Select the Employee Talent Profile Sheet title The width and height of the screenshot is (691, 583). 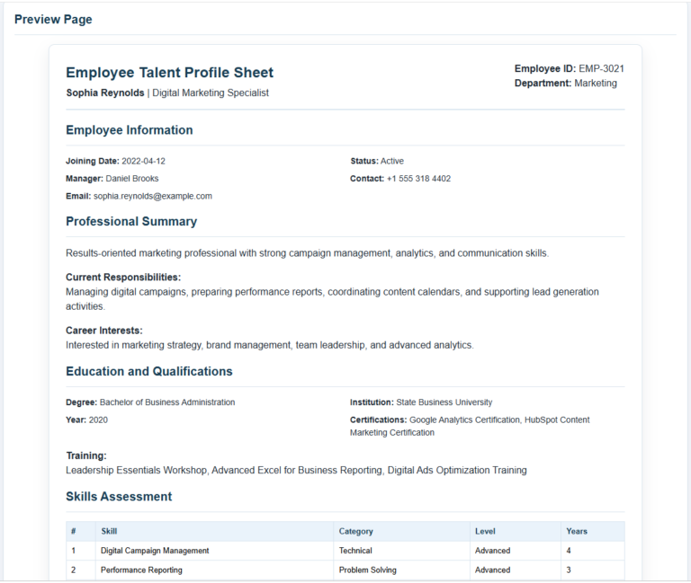pyautogui.click(x=170, y=72)
